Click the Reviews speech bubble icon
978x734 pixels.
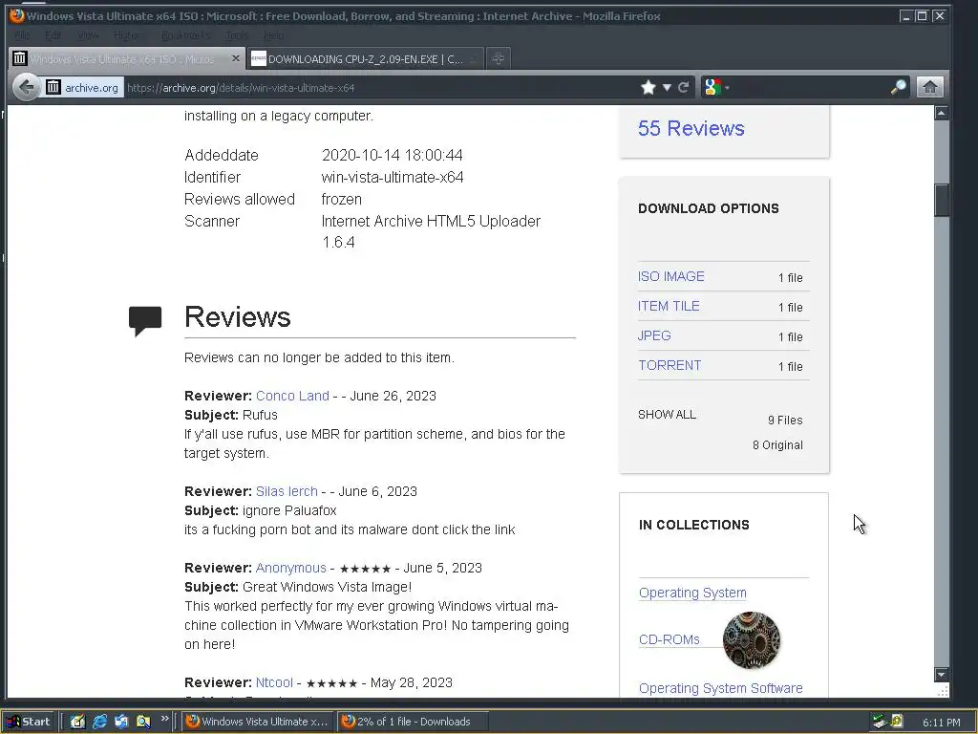pyautogui.click(x=145, y=320)
